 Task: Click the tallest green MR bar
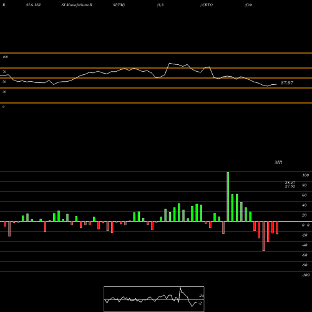228,197
